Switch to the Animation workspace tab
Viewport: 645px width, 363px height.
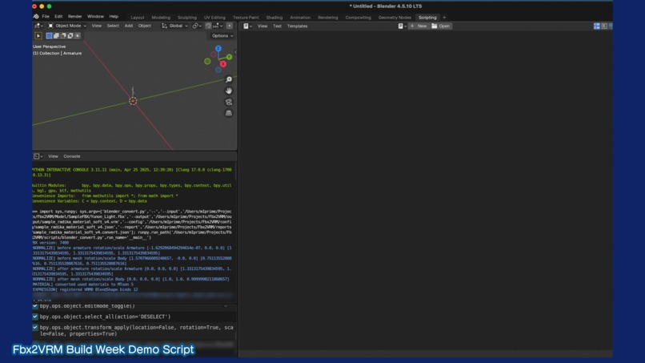(x=300, y=18)
